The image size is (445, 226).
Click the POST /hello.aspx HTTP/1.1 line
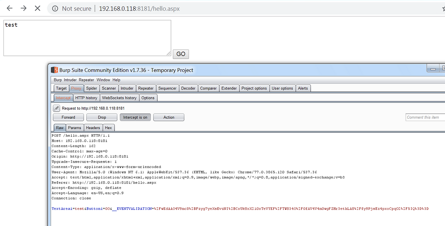click(x=80, y=136)
